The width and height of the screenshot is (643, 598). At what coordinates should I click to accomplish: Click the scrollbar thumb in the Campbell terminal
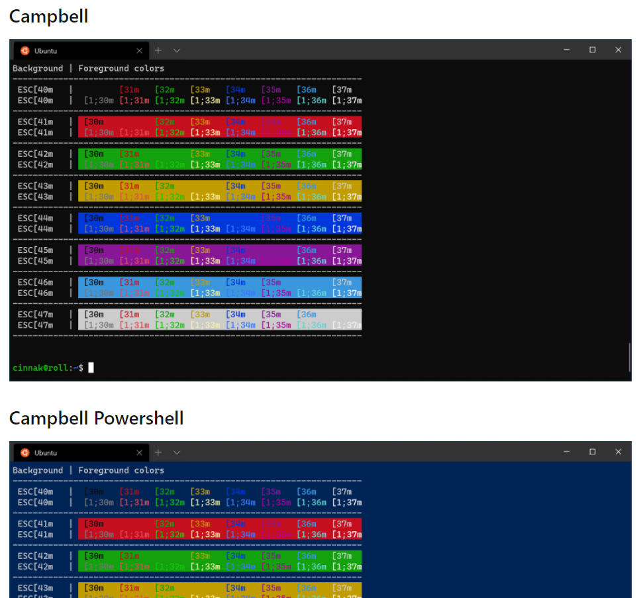point(630,357)
